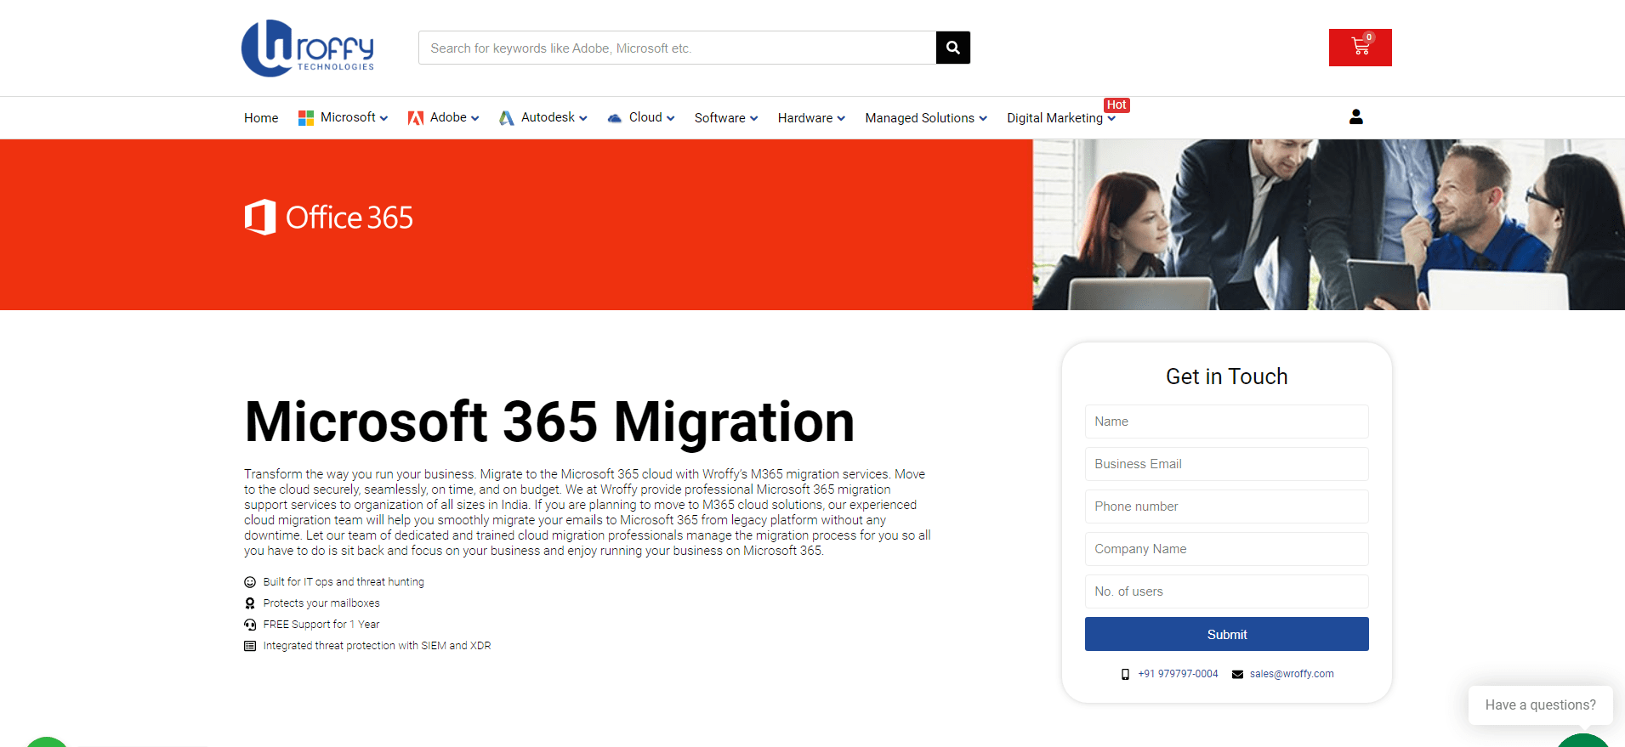Open the Digital Marketing menu item
The image size is (1625, 747).
coord(1054,118)
